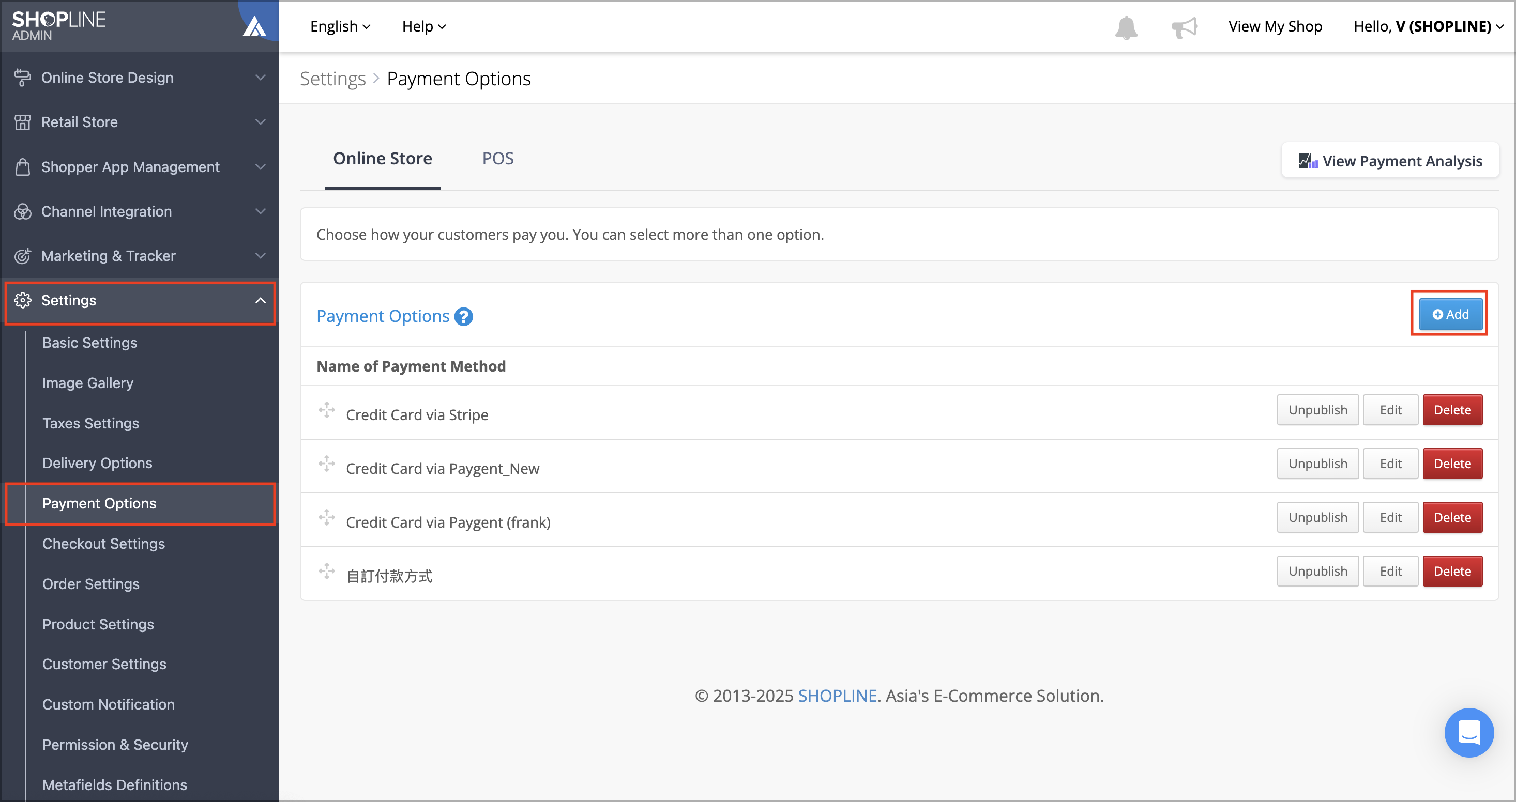Click the Add payment option button
Screen dimensions: 1516x802
[1450, 315]
